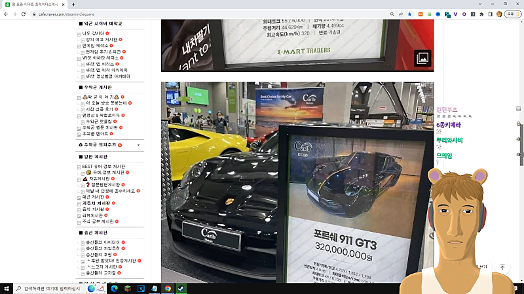Open the 음악 게시판 board

[93, 209]
